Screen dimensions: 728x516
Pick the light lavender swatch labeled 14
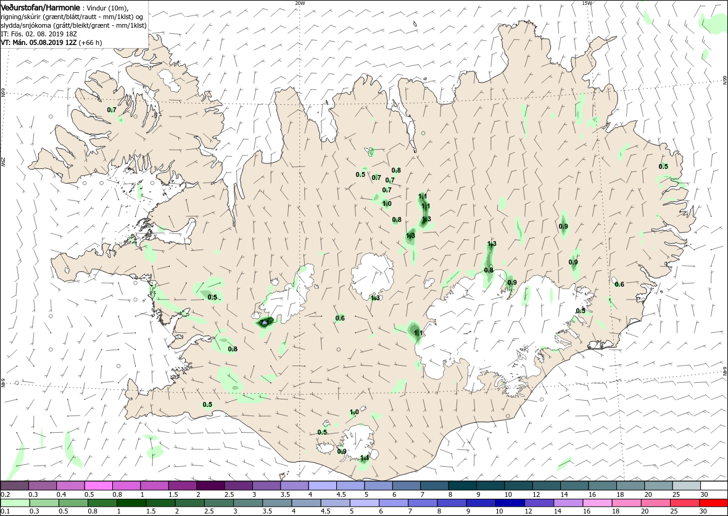pyautogui.click(x=568, y=503)
